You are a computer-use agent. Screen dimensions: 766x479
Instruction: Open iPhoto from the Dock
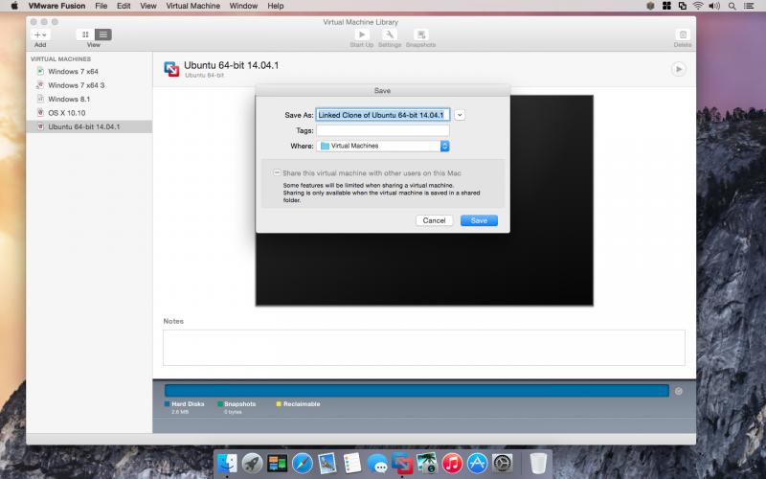click(x=426, y=463)
